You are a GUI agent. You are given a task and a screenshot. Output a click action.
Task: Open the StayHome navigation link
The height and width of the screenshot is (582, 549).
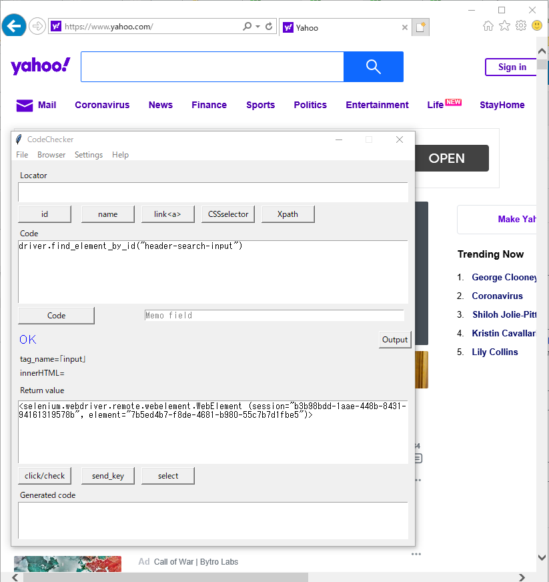pyautogui.click(x=502, y=105)
